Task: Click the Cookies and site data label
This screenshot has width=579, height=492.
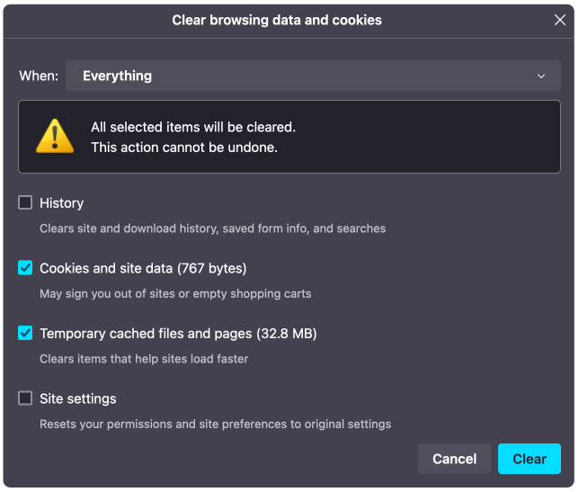Action: 143,268
